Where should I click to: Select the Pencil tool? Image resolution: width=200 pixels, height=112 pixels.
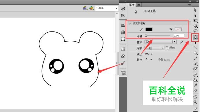[x=195, y=58]
